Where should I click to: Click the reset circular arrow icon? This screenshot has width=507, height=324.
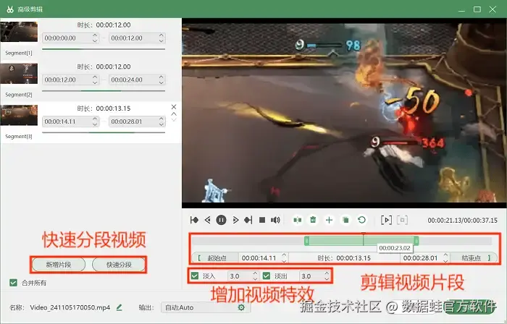coord(362,220)
